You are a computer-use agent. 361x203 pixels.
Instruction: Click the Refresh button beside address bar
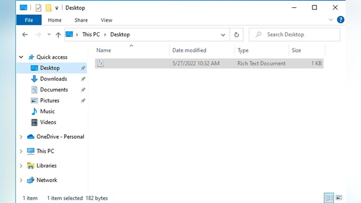point(236,35)
